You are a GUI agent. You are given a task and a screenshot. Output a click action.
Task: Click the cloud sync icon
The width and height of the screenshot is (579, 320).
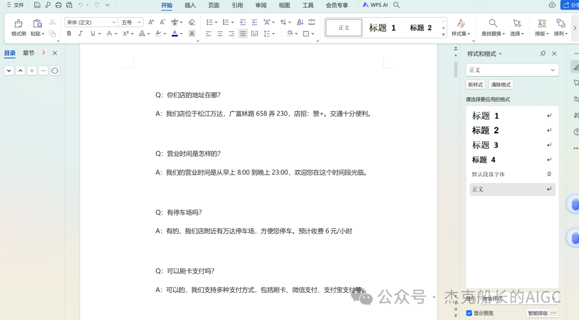point(552,5)
